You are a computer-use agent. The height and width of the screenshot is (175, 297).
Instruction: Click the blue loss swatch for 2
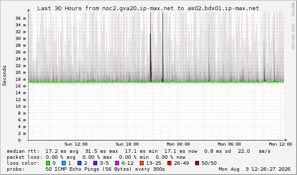[x=80, y=163]
